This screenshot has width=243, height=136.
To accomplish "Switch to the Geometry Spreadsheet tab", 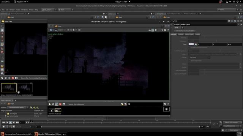I will tap(18, 14).
